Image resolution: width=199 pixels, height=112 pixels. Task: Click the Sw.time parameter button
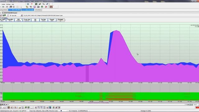pos(44,20)
